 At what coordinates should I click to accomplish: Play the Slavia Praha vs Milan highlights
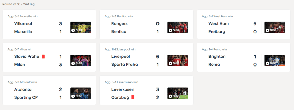tap(81, 60)
